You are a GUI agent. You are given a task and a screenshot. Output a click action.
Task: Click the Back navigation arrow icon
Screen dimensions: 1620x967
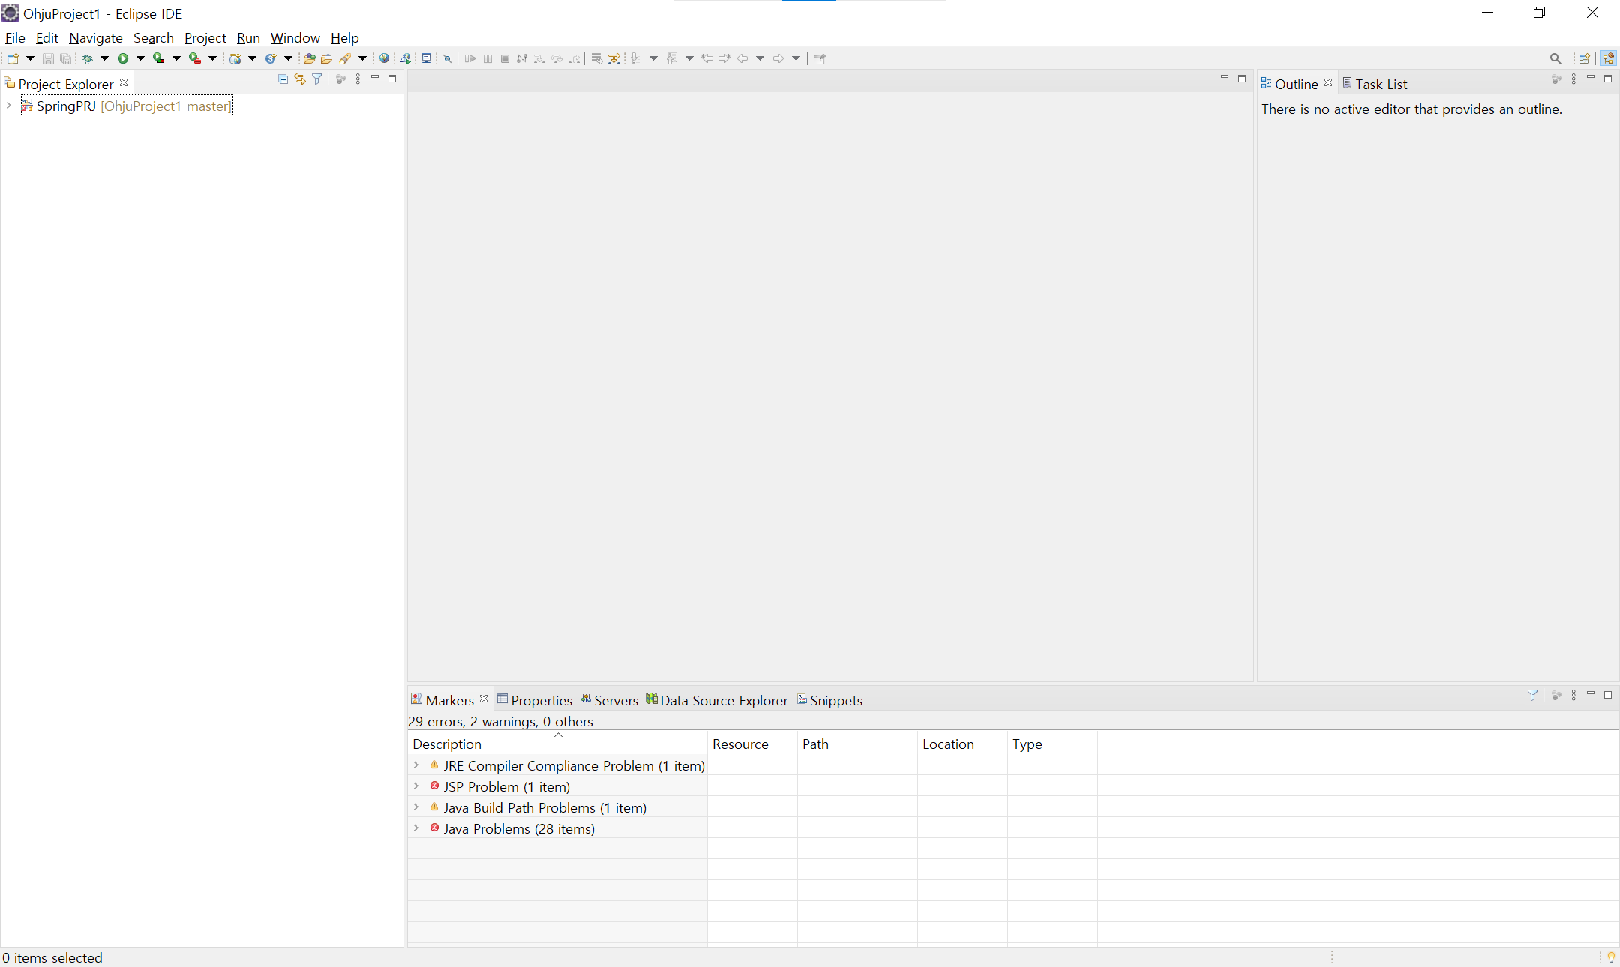[x=742, y=58]
